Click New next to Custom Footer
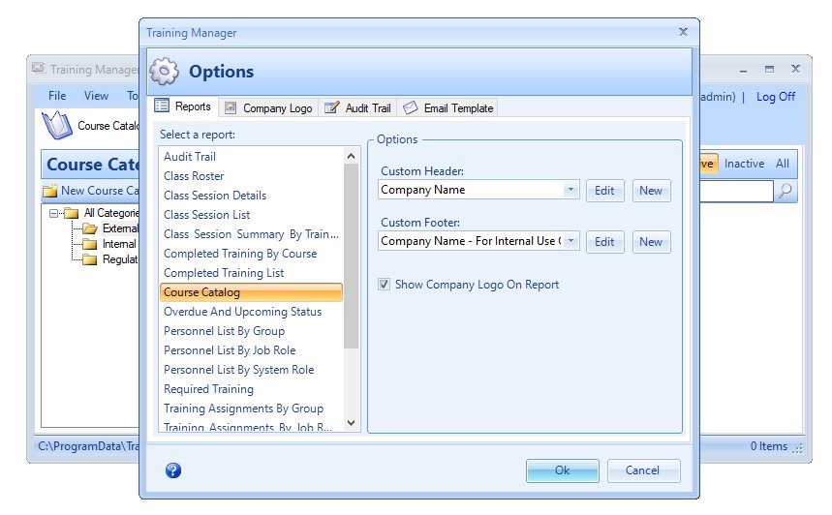 (651, 241)
